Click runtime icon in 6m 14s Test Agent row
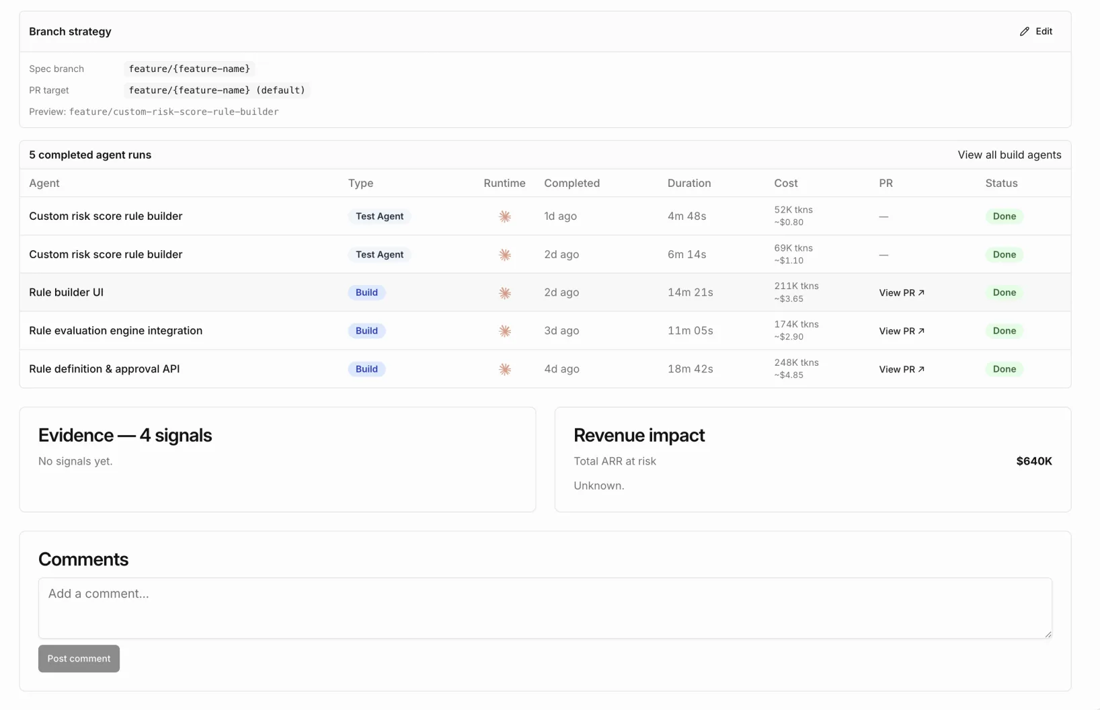Image resolution: width=1100 pixels, height=710 pixels. tap(505, 255)
